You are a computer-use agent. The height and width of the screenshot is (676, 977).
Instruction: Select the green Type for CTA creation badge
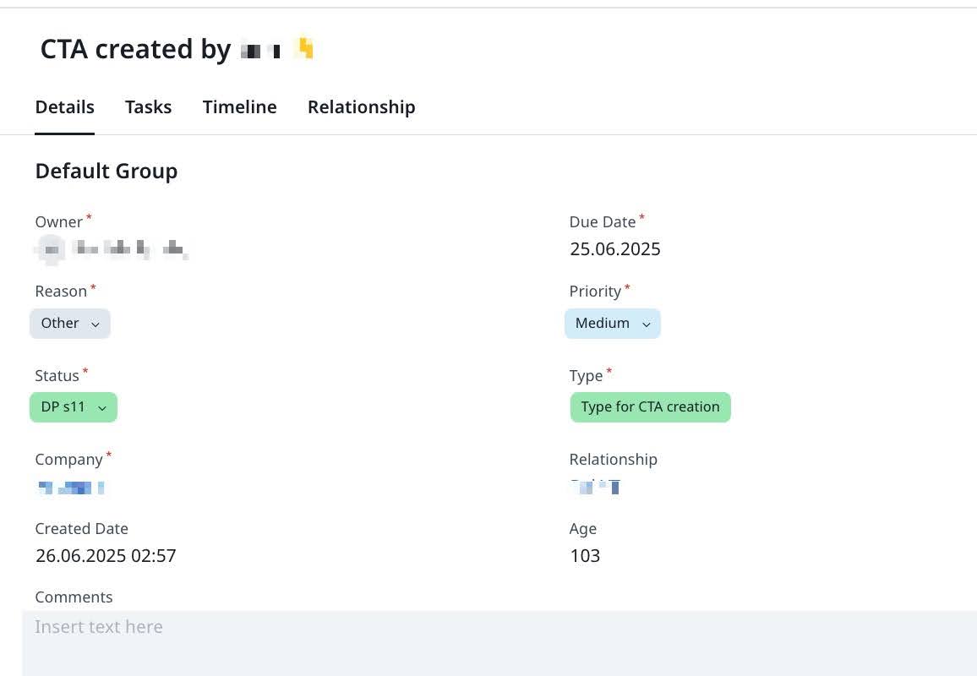tap(650, 406)
